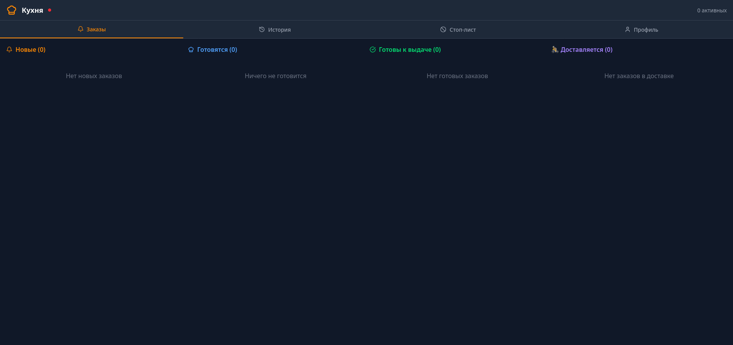Click the '0 активных' counter
Viewport: 733px width, 345px height.
point(712,10)
